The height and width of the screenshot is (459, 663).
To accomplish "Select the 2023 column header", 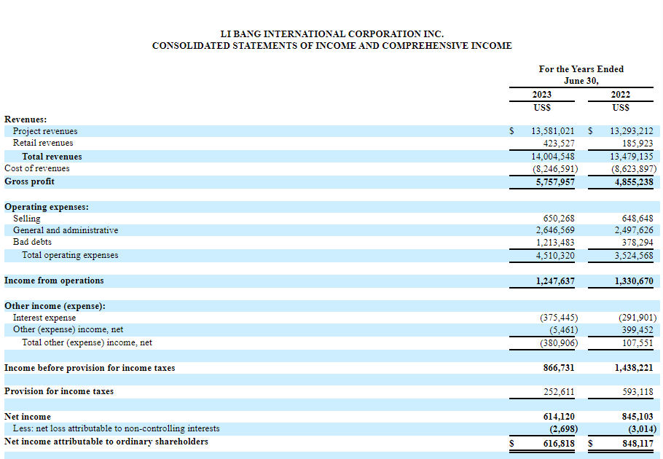I will point(541,95).
